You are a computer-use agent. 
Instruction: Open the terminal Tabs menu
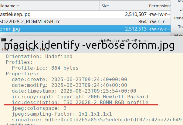[31, 49]
